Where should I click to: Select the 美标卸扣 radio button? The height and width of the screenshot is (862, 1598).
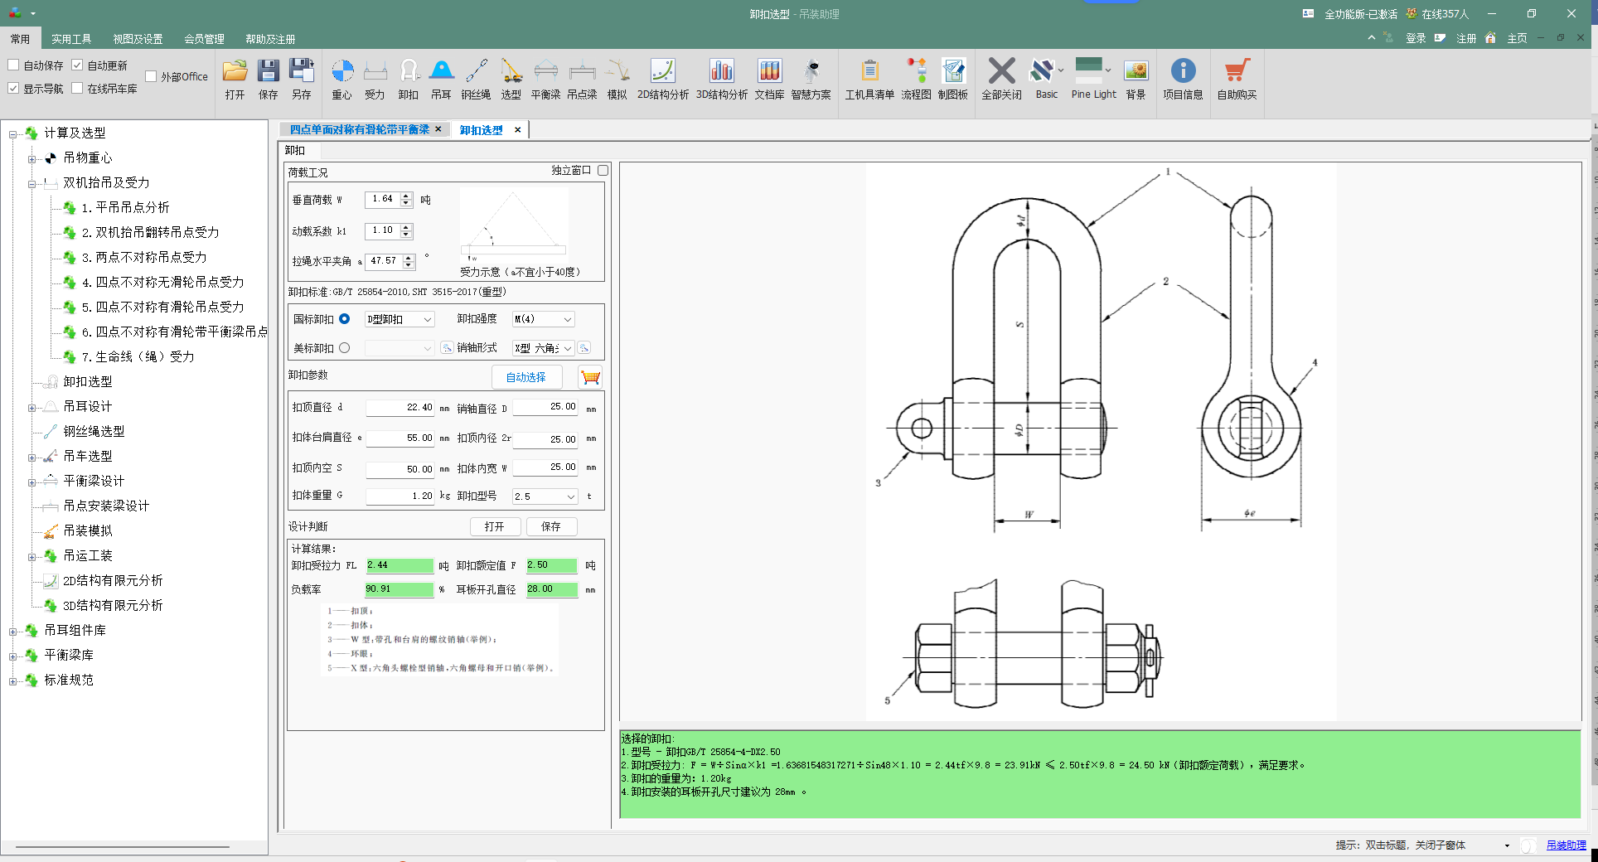(345, 348)
